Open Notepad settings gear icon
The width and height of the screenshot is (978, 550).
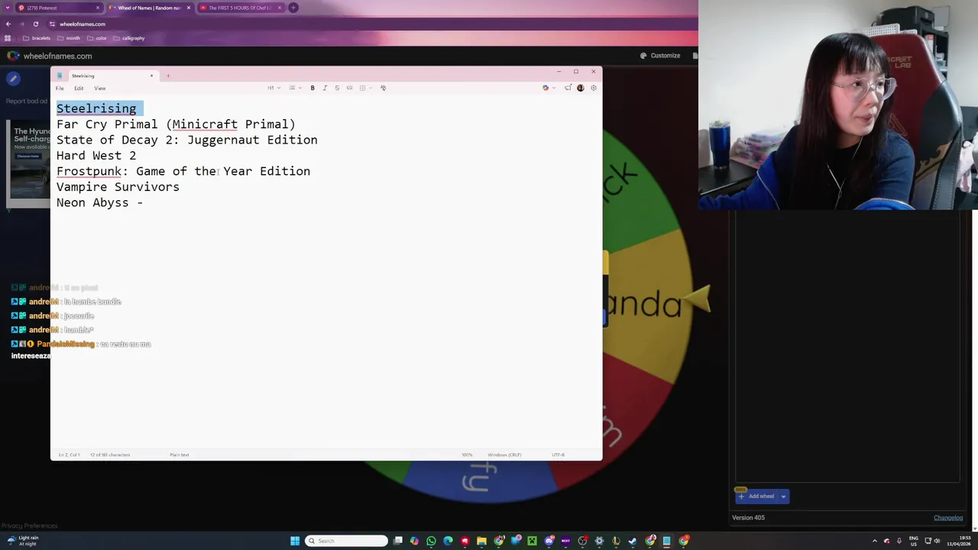point(593,88)
